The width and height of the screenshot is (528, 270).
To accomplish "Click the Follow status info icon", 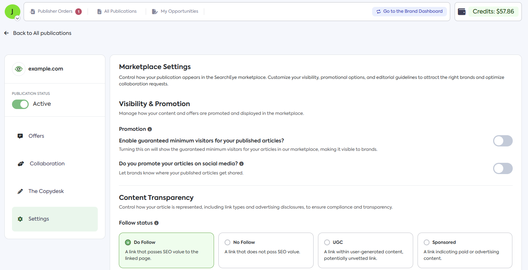I will pyautogui.click(x=157, y=223).
